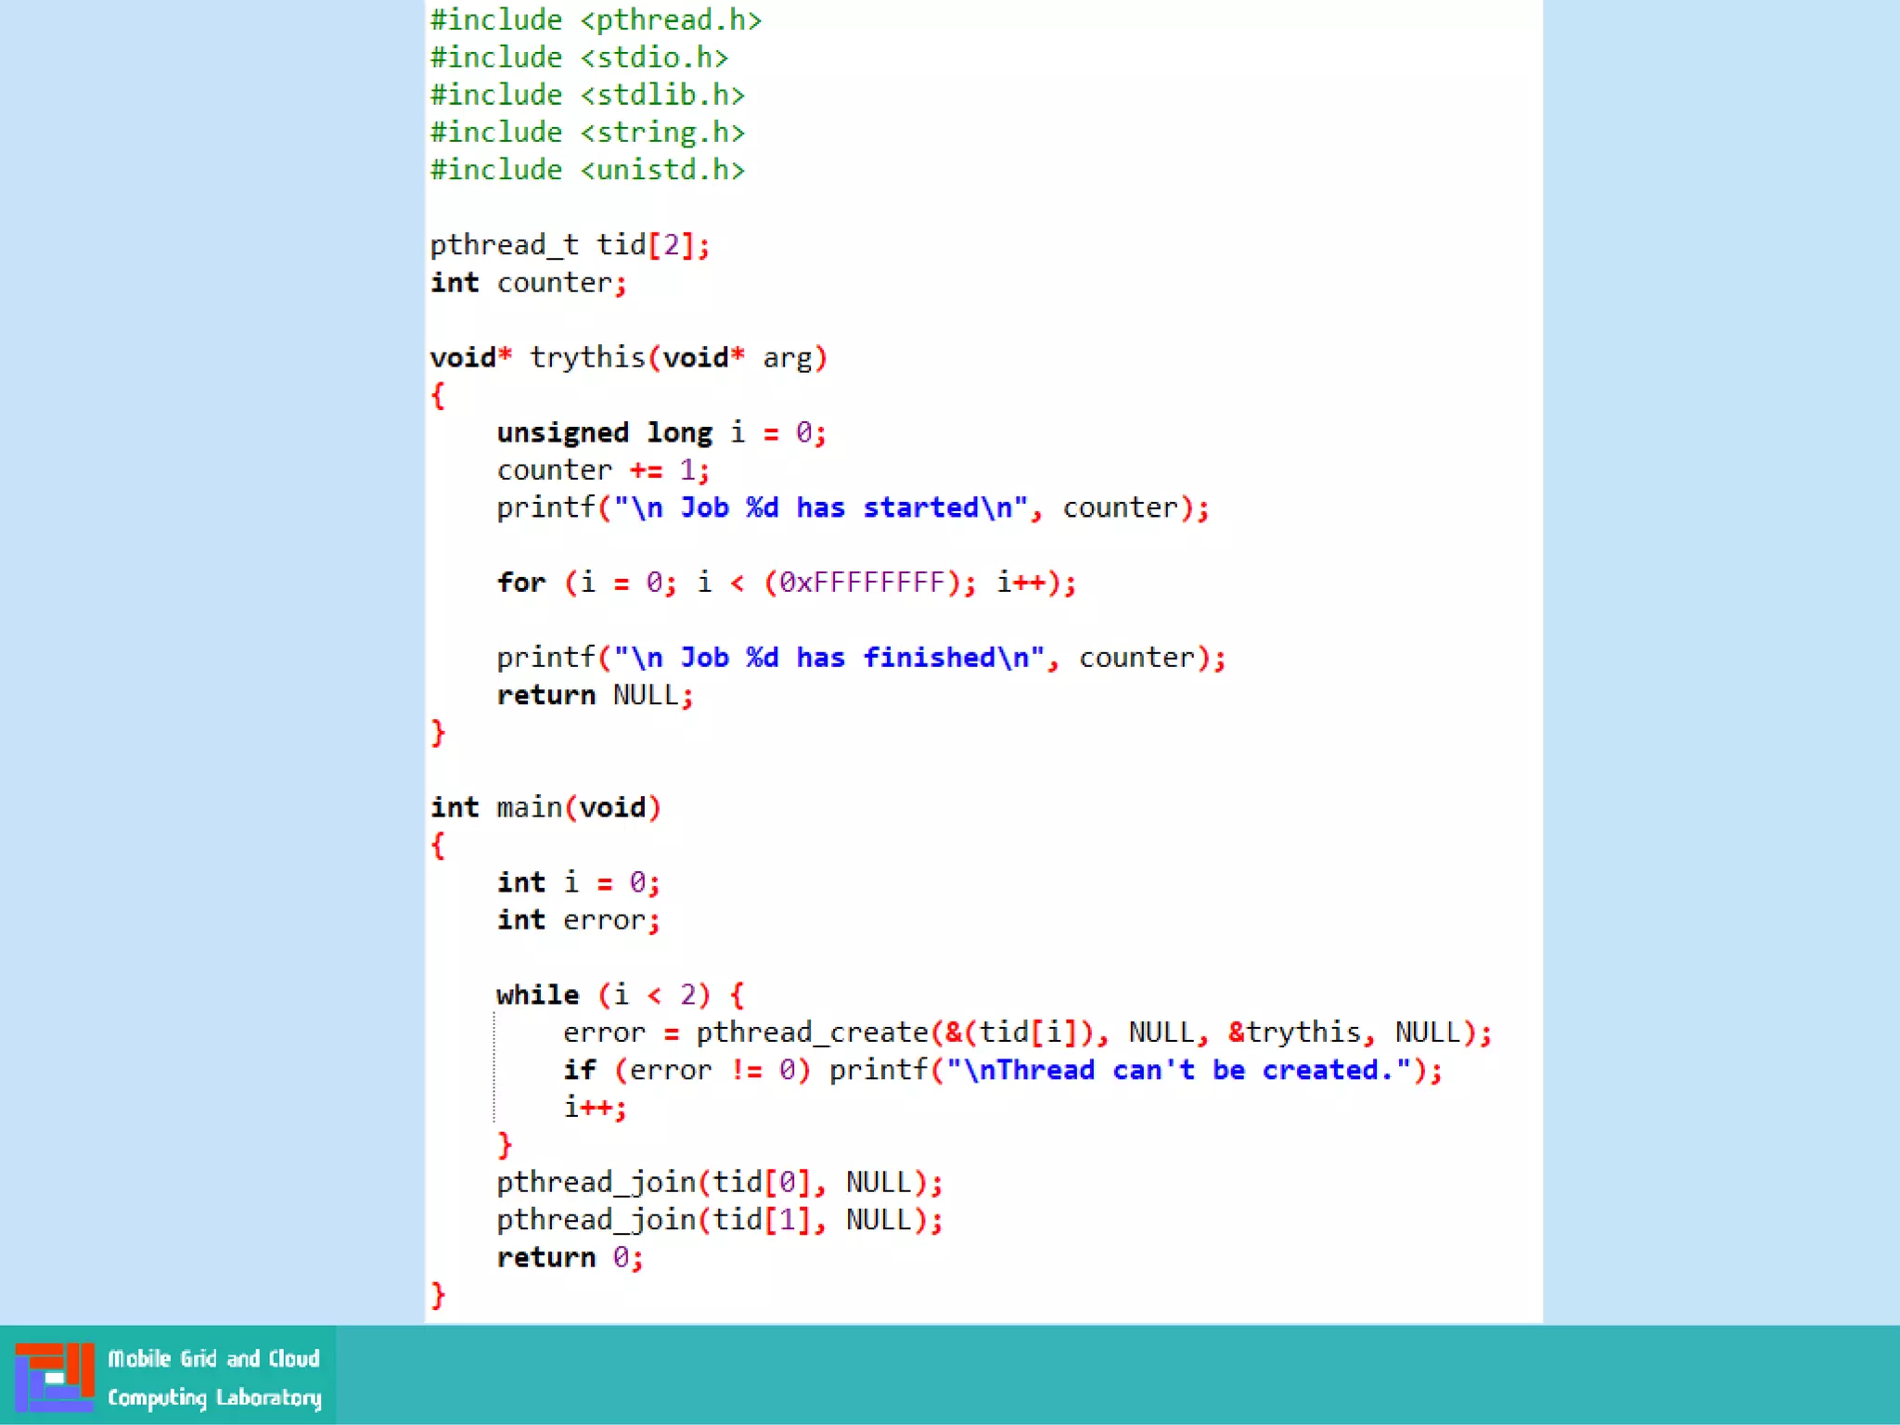
Task: Click the 'Job %d has finished' printf line
Action: (860, 658)
